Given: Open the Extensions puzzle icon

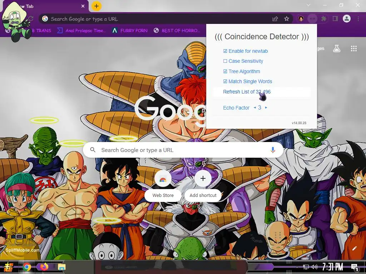Looking at the screenshot, I should 323,19.
